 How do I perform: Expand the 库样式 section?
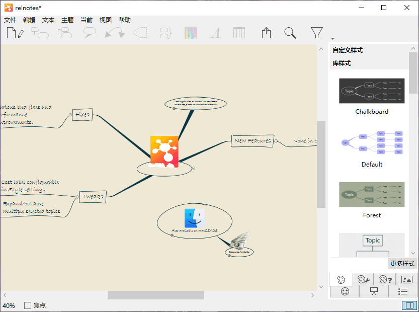[342, 63]
